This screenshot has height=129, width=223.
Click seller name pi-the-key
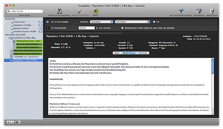click(x=99, y=43)
